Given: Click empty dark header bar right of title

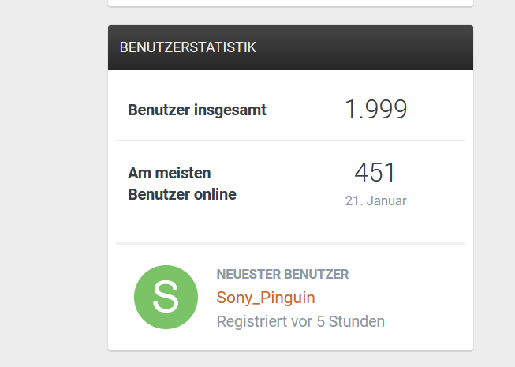Looking at the screenshot, I should [x=371, y=47].
